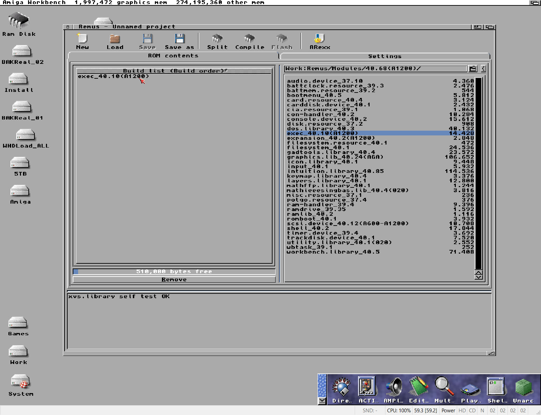Click the module list scroll down arrow
This screenshot has width=541, height=415.
point(478,277)
